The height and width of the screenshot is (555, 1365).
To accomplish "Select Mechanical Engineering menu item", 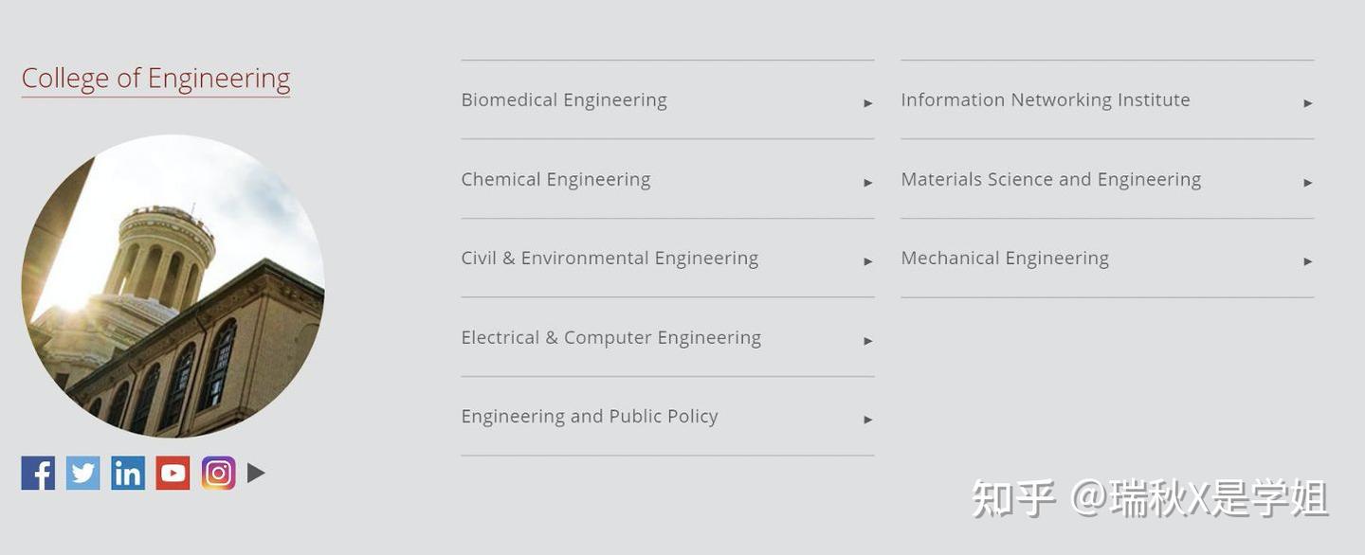I will point(1005,259).
